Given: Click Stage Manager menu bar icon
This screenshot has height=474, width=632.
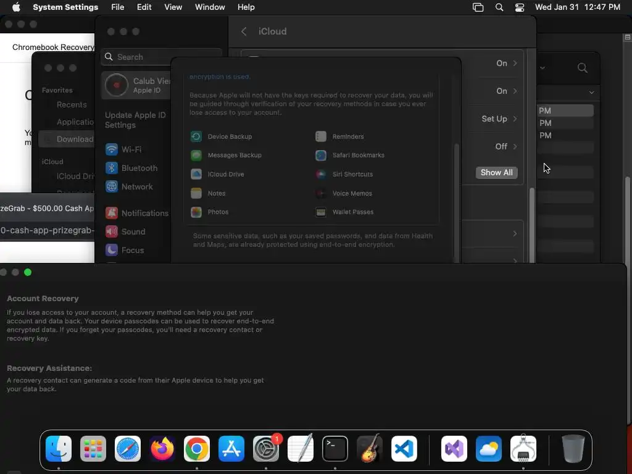Looking at the screenshot, I should click(x=478, y=7).
